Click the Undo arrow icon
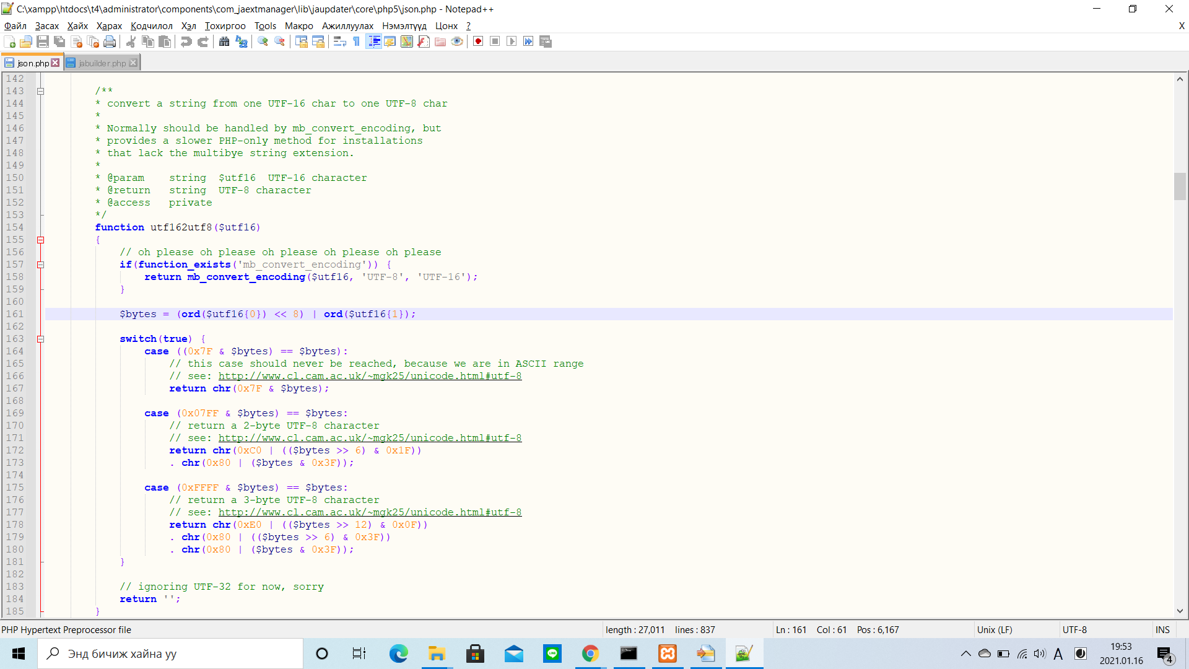 186,42
